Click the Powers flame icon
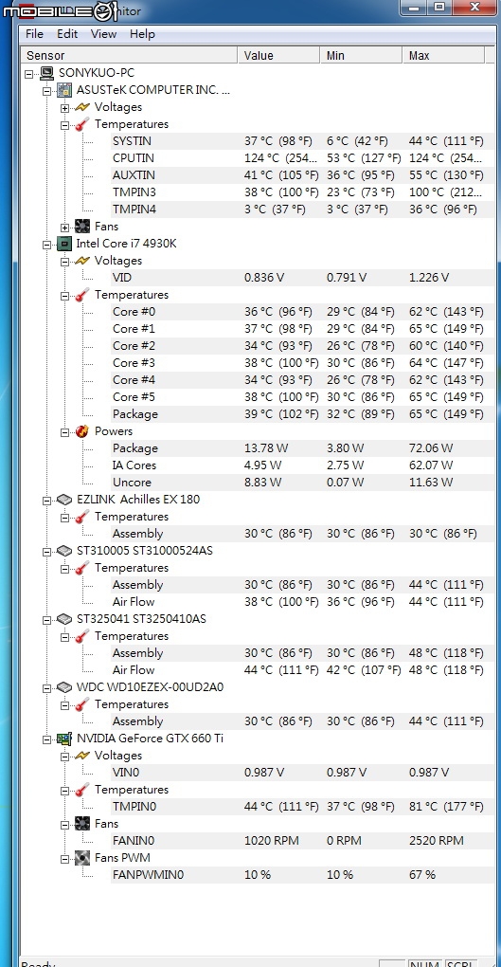501x967 pixels. click(x=82, y=431)
